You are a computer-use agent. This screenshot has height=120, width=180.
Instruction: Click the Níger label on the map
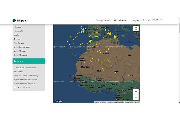click(x=116, y=72)
